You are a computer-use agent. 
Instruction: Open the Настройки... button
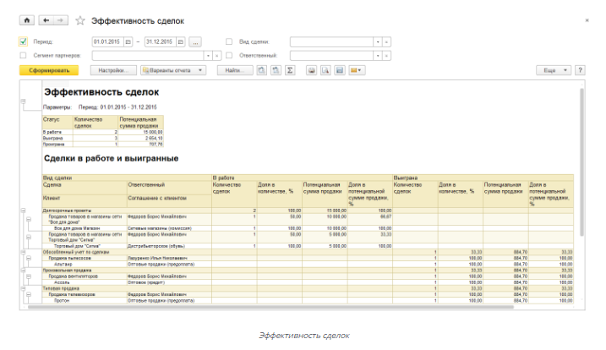pos(113,70)
